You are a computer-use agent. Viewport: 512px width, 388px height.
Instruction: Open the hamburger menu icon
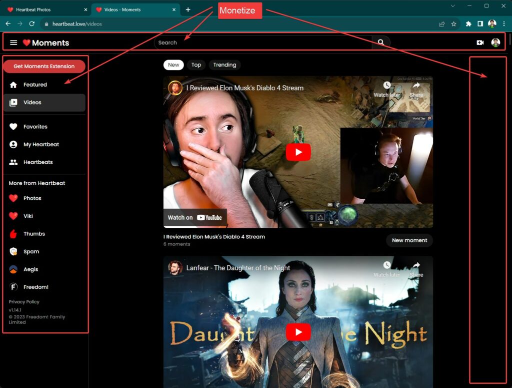coord(13,43)
